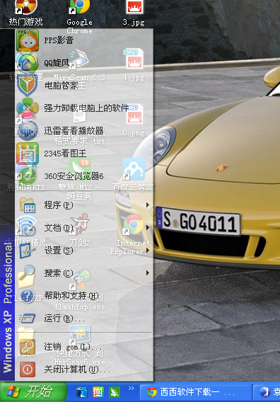
Task: Expand the 设置(S) submenu
Action: 84,251
